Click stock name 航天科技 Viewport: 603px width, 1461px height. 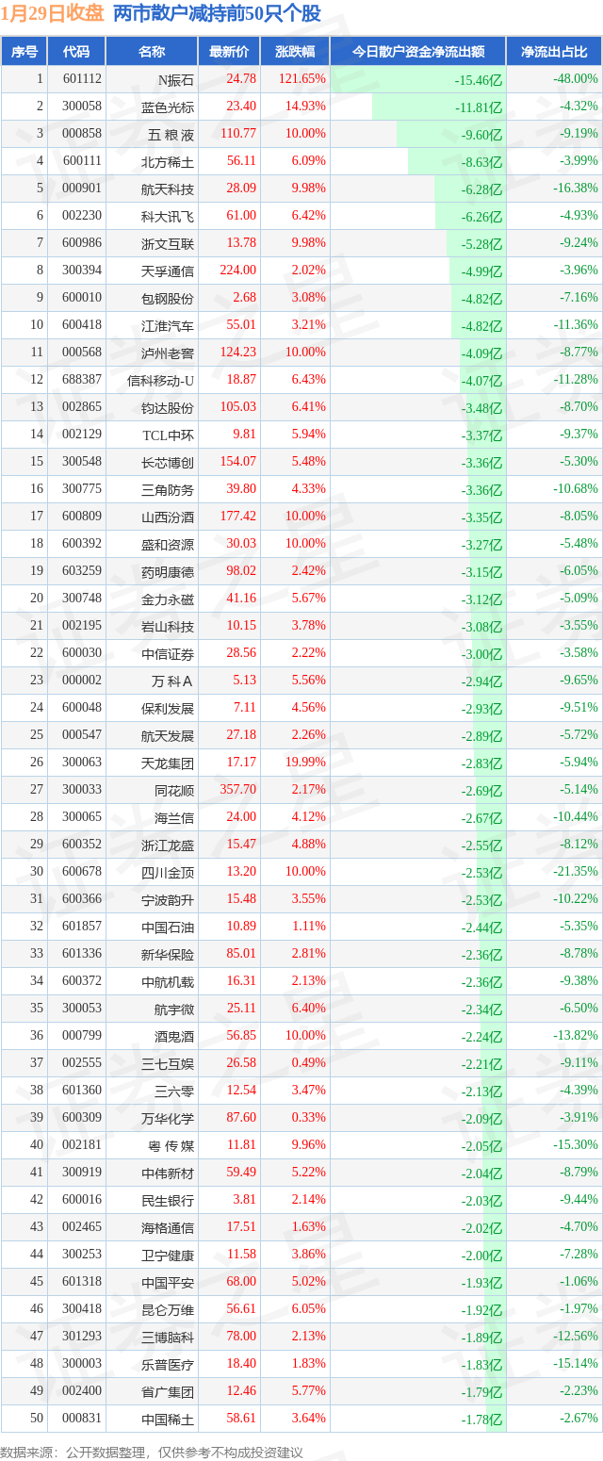168,189
